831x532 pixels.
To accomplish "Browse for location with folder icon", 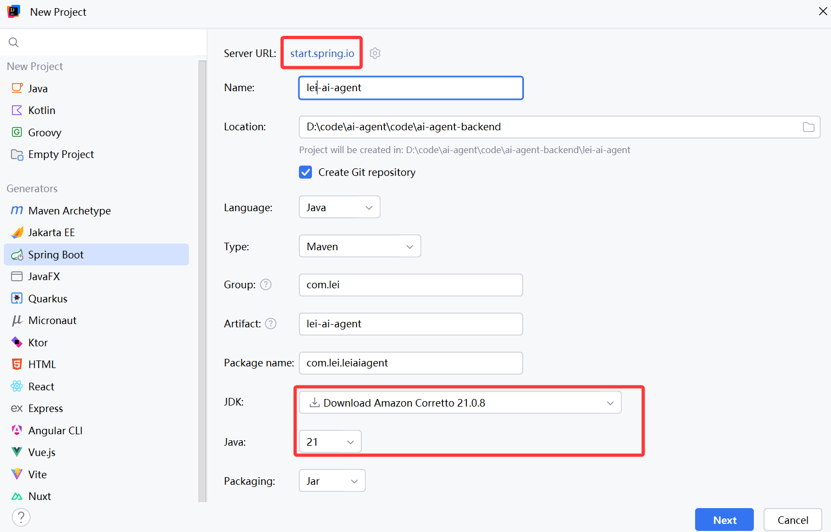I will (809, 127).
